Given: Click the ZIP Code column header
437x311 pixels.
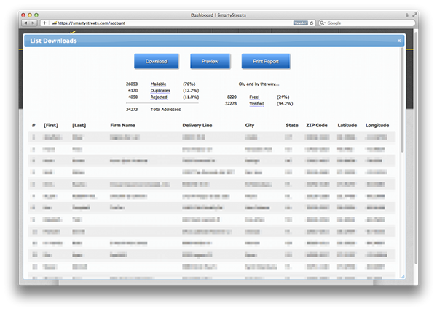Looking at the screenshot, I should pos(317,126).
